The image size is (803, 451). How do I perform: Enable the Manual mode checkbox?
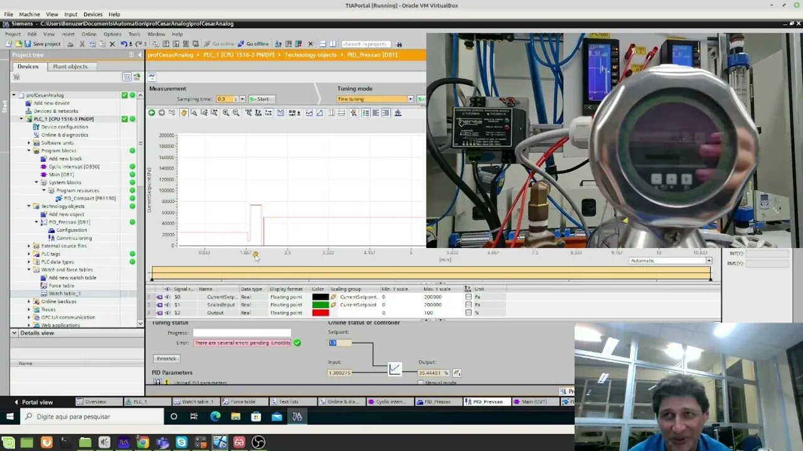tap(420, 382)
